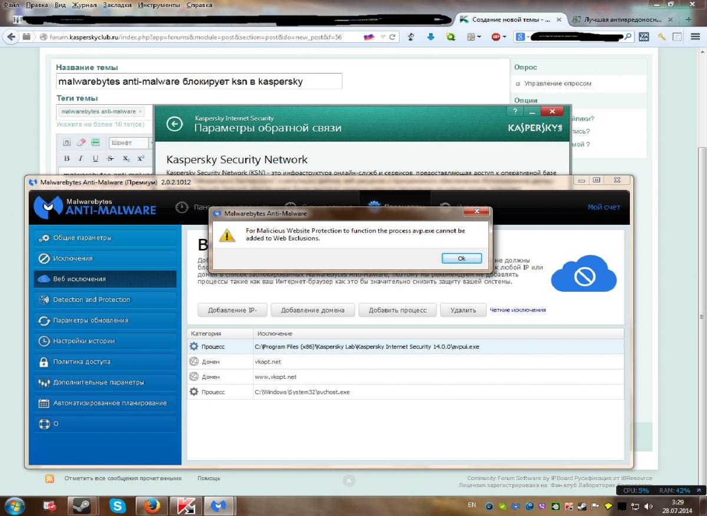
Task: Toggle underline in forum editor
Action: tap(95, 158)
